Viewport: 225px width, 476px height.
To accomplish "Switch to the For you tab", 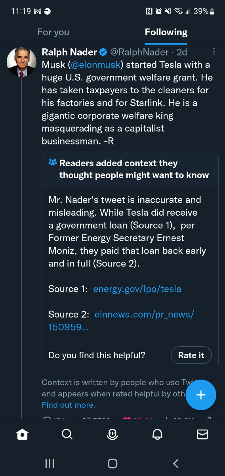I will [53, 32].
